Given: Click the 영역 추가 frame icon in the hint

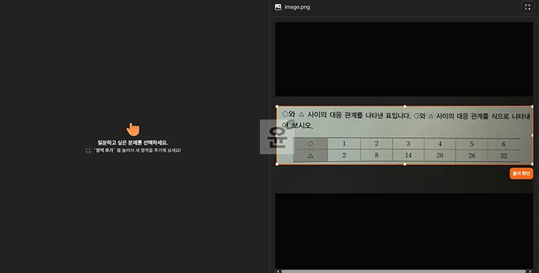Looking at the screenshot, I should (89, 151).
